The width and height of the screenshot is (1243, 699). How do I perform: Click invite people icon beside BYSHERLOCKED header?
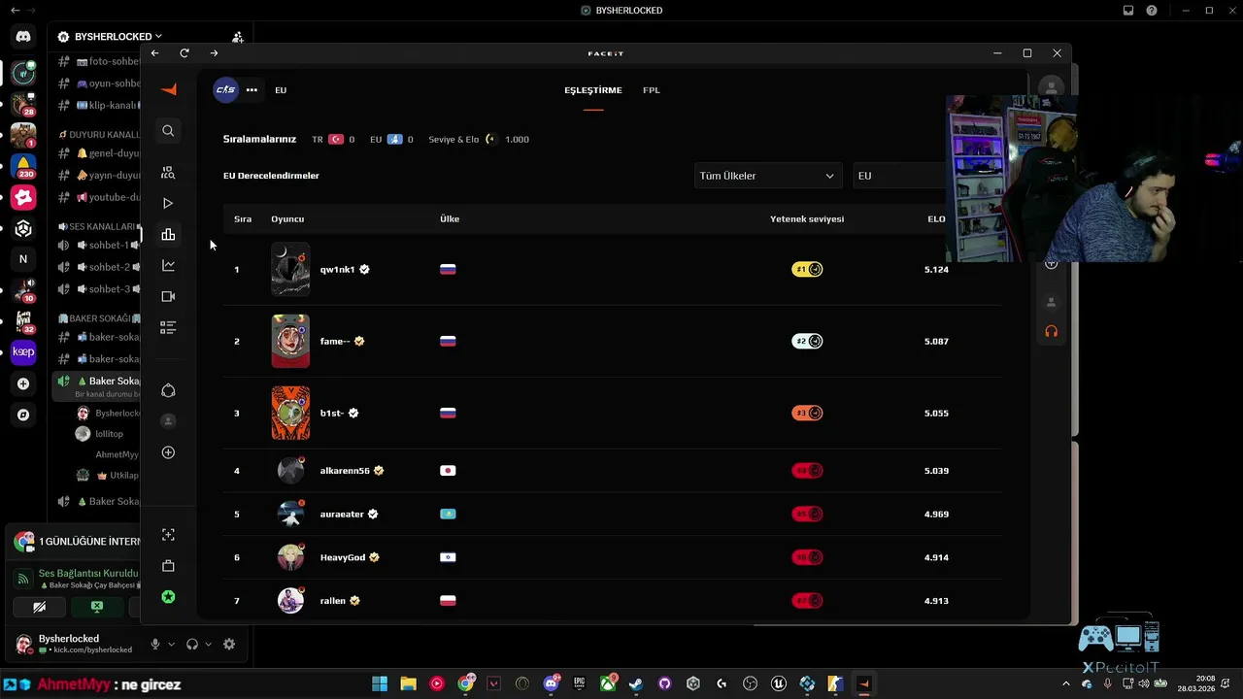point(238,37)
